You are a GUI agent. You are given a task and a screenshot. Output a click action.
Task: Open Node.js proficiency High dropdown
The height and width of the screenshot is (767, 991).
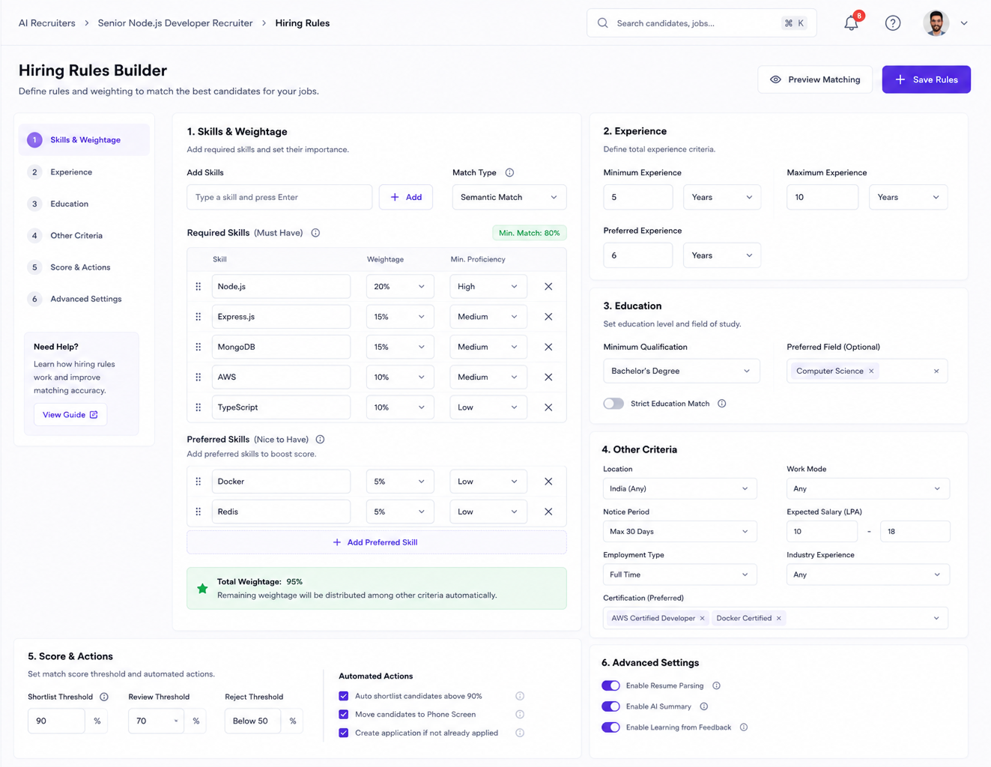click(x=488, y=287)
